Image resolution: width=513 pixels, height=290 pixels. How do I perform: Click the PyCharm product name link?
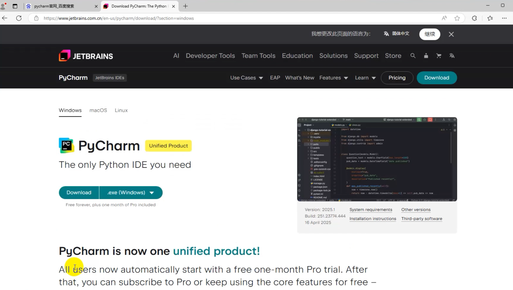(73, 78)
